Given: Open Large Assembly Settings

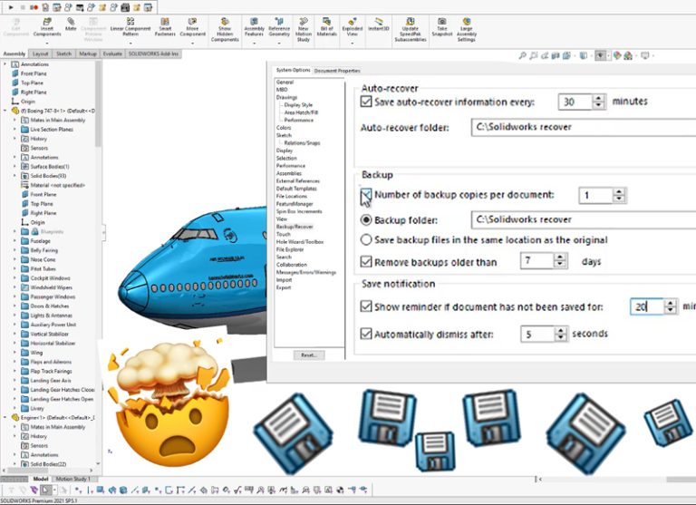Looking at the screenshot, I should [467, 30].
